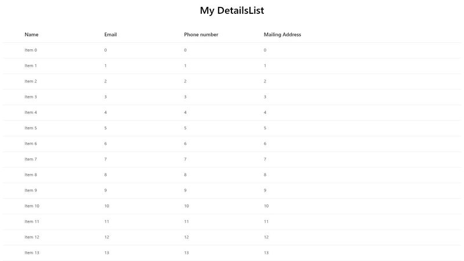Click the Email cell in Item 10 row

(107, 206)
